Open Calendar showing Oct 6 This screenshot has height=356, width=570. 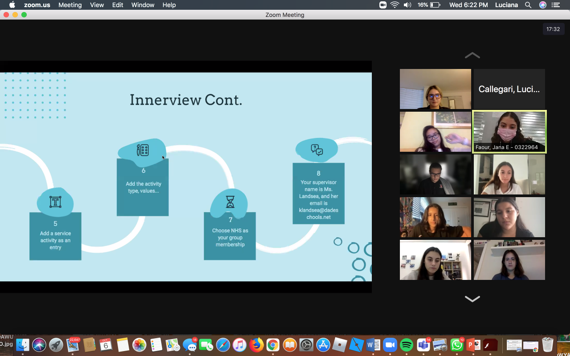tap(106, 345)
